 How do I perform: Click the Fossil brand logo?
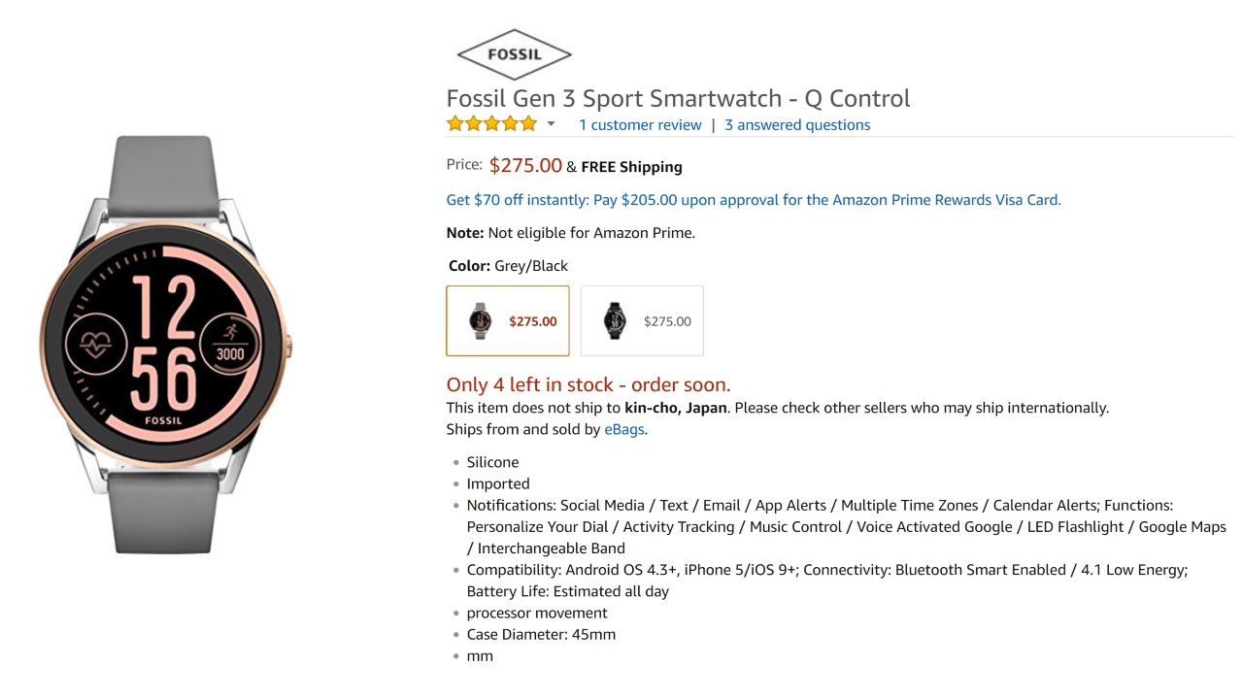(514, 54)
